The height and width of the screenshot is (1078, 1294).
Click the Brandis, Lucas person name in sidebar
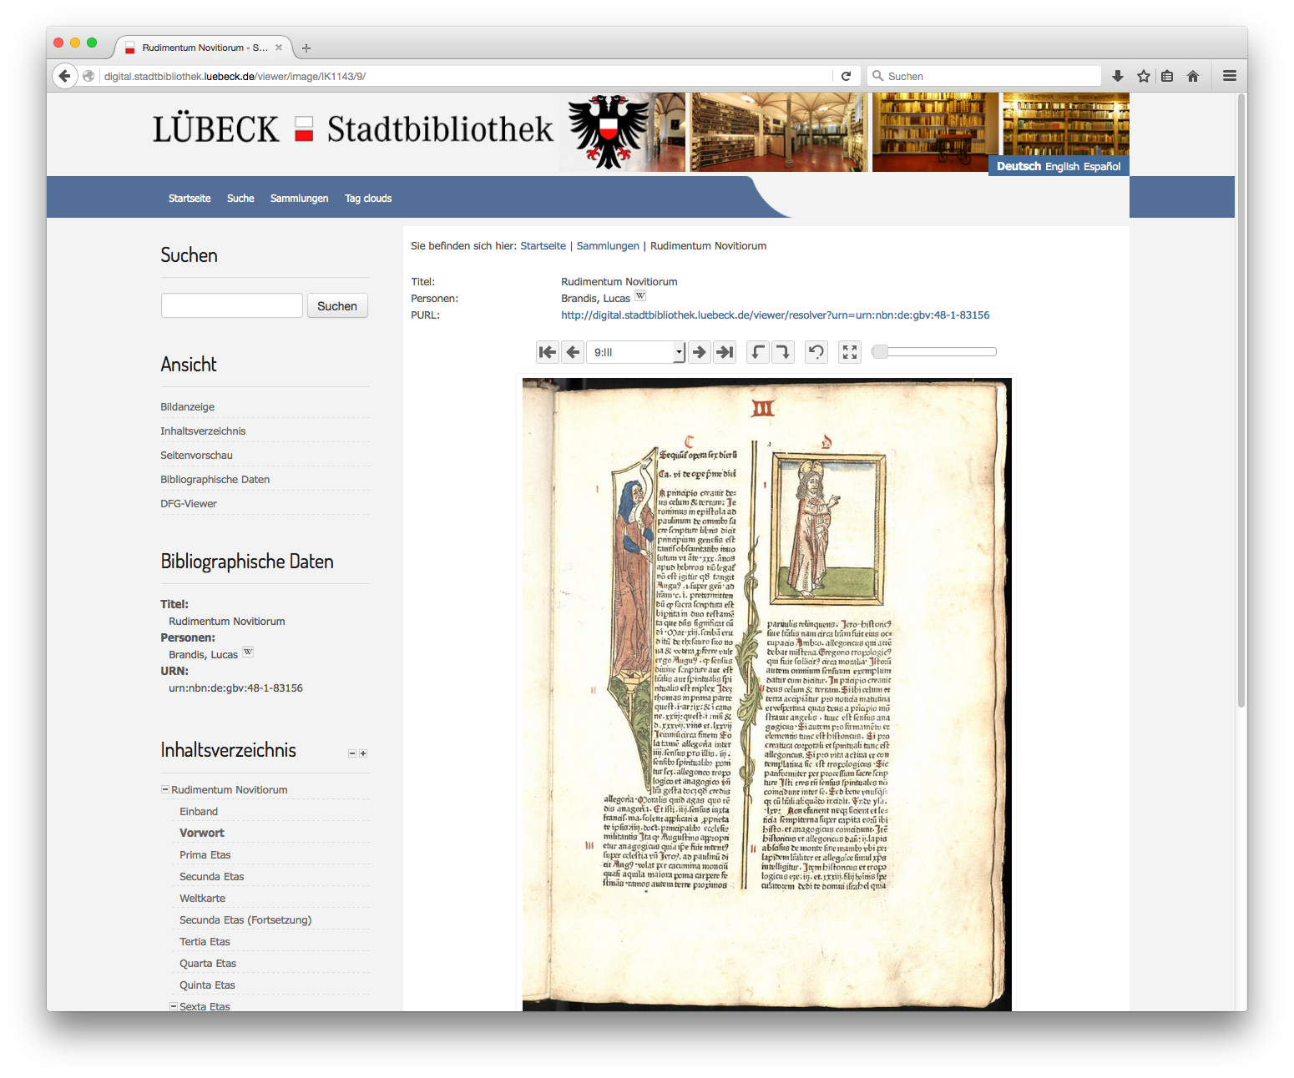click(204, 655)
